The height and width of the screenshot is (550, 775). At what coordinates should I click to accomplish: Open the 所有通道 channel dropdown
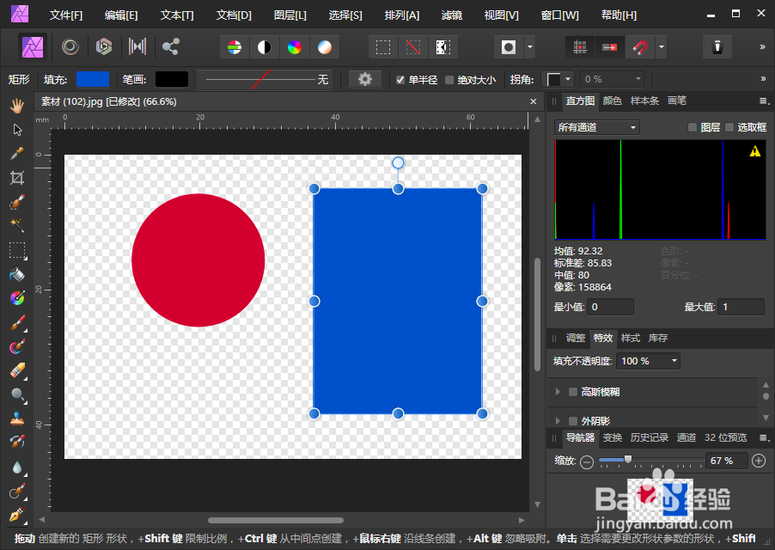595,126
